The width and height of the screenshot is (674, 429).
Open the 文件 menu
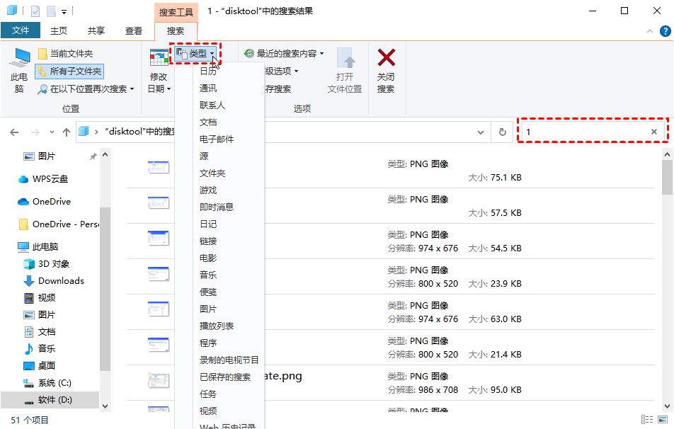click(x=21, y=30)
